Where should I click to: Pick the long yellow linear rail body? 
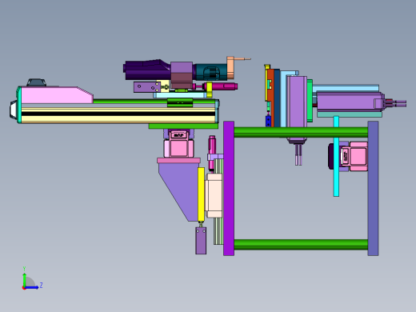click(118, 115)
